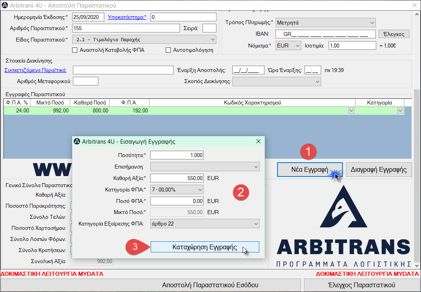Click the Συνολική Αξία field showing 992,00
Viewport: 421px width, 292px height.
coord(92,261)
